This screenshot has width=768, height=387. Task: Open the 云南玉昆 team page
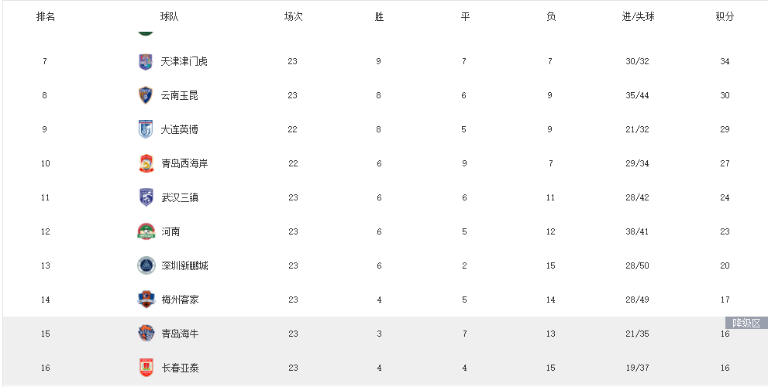click(x=179, y=96)
